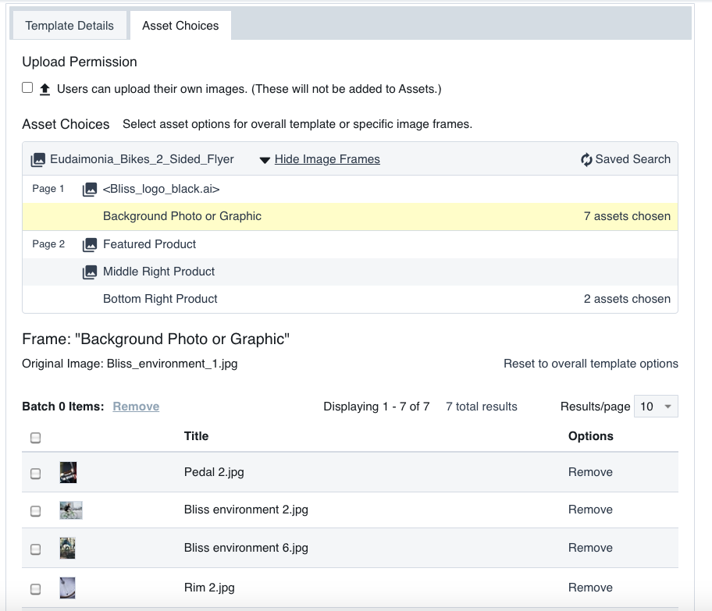
Task: Remove Pedal 2.jpg from asset choices
Action: (x=590, y=472)
